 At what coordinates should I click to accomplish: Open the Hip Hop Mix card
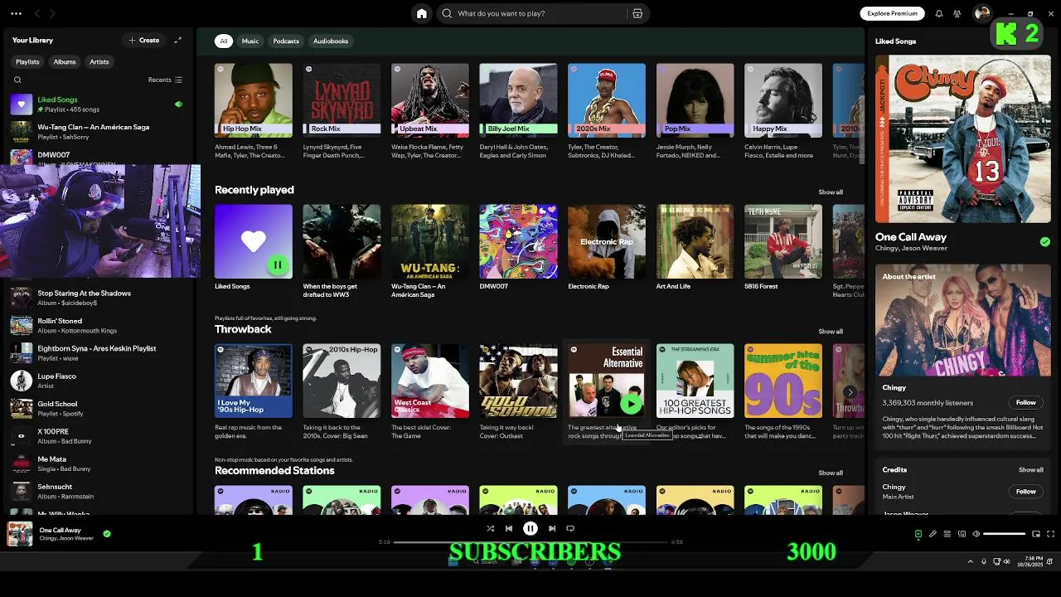pos(254,111)
